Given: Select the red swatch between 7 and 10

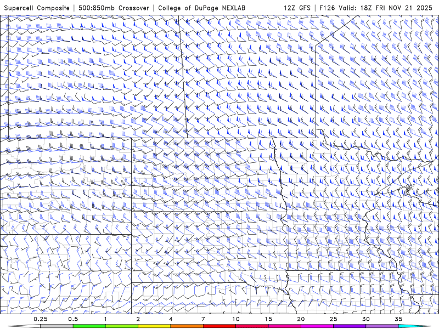Looking at the screenshot, I should 219,326.
